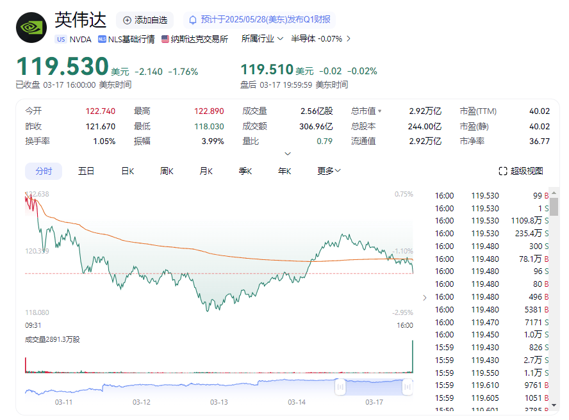Click the trade list scrollbar up arrow

554,193
